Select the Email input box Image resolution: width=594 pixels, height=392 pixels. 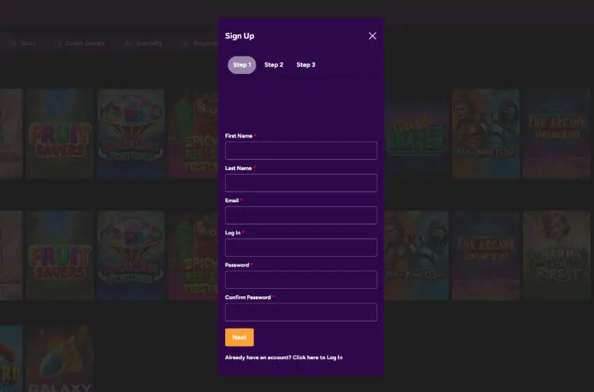300,216
